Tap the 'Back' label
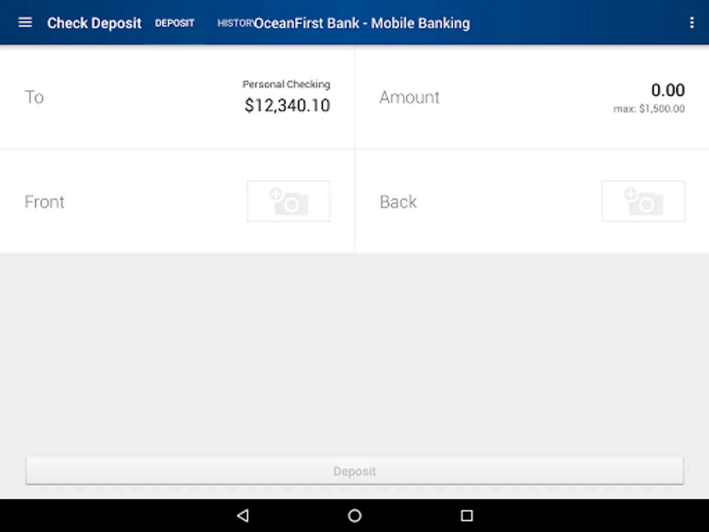The height and width of the screenshot is (532, 709). (x=398, y=202)
